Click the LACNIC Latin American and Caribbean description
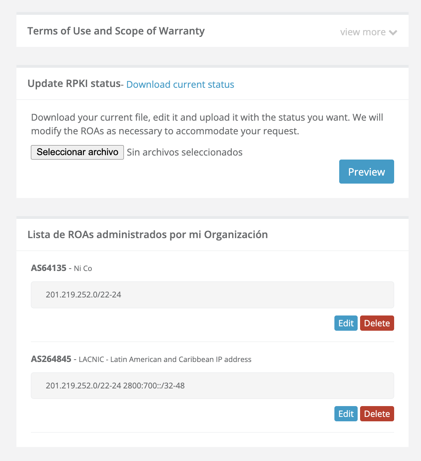This screenshot has height=461, width=421. [x=165, y=359]
